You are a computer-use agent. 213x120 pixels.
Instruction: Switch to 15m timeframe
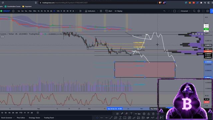pos(30,11)
